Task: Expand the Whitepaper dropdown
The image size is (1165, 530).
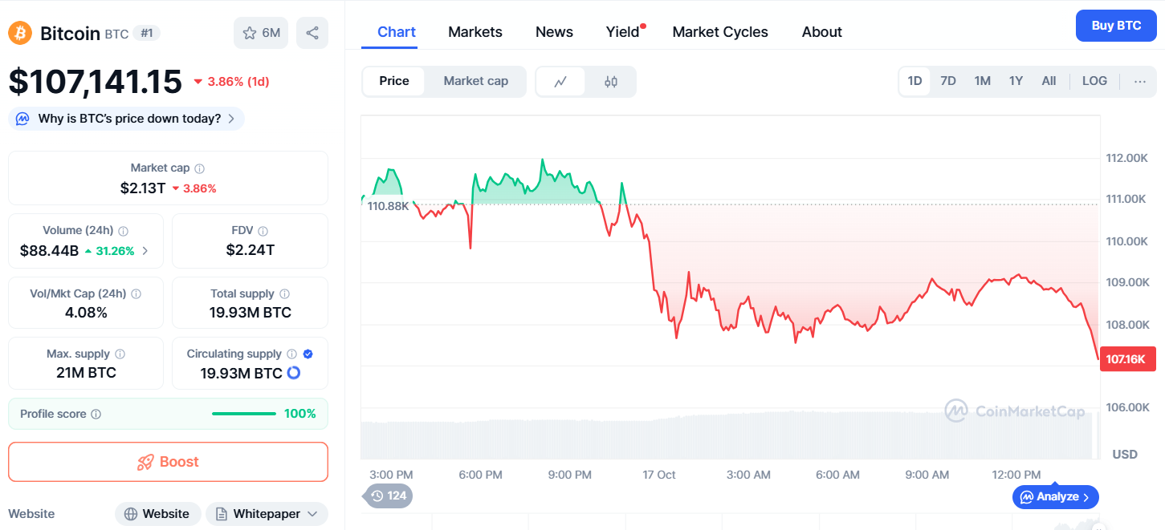Action: [312, 514]
